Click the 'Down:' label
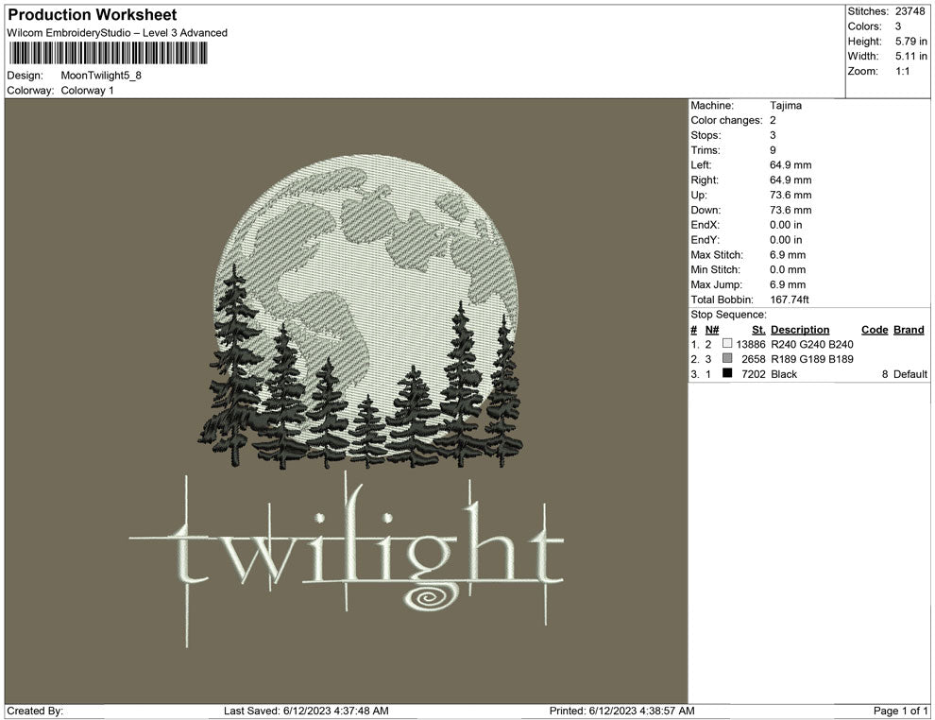The width and height of the screenshot is (935, 720). pos(705,210)
